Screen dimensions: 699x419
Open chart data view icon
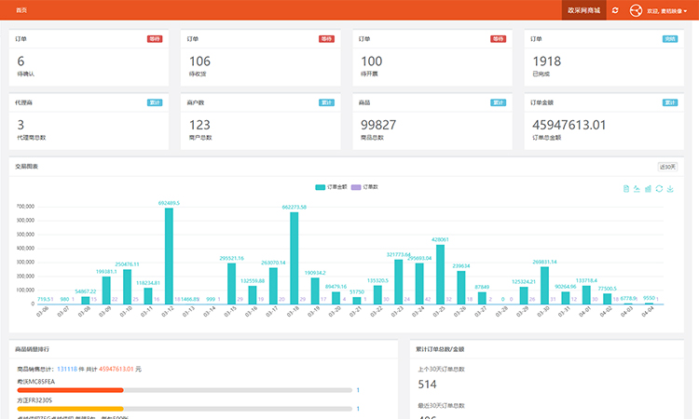[x=626, y=188]
